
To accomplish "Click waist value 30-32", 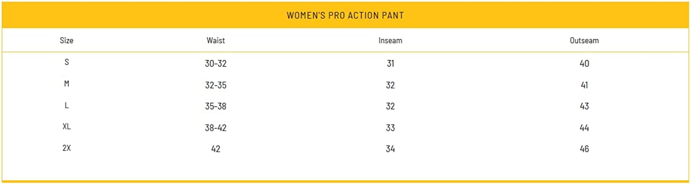I will coord(216,64).
